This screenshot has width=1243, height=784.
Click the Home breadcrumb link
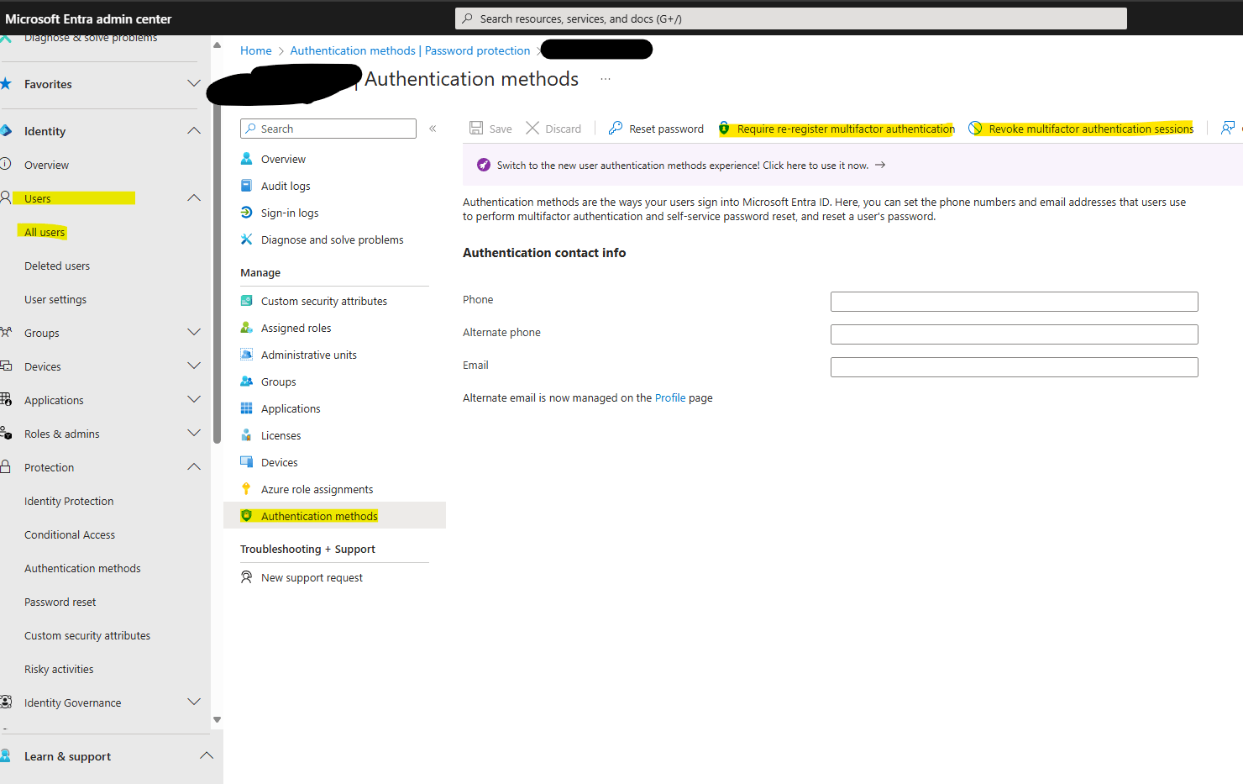tap(256, 50)
